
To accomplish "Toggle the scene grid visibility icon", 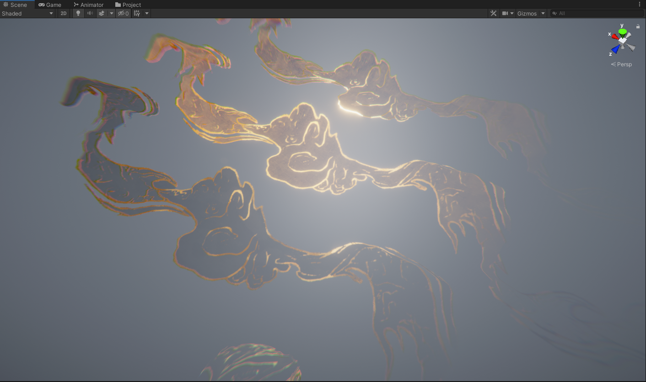I will (136, 13).
